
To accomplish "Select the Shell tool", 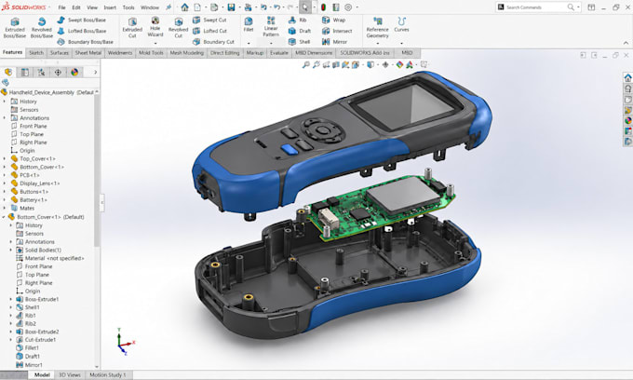I will pyautogui.click(x=299, y=42).
